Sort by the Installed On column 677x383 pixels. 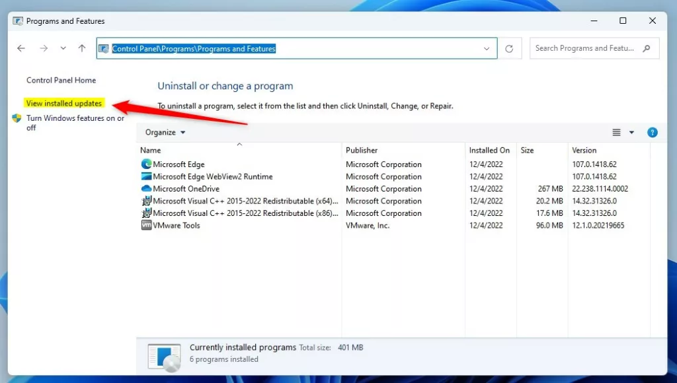pyautogui.click(x=491, y=150)
